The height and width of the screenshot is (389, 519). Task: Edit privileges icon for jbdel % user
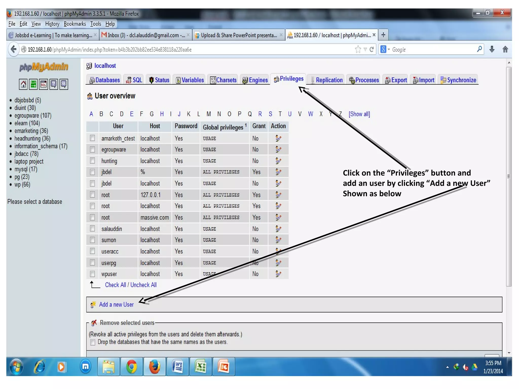coord(278,172)
